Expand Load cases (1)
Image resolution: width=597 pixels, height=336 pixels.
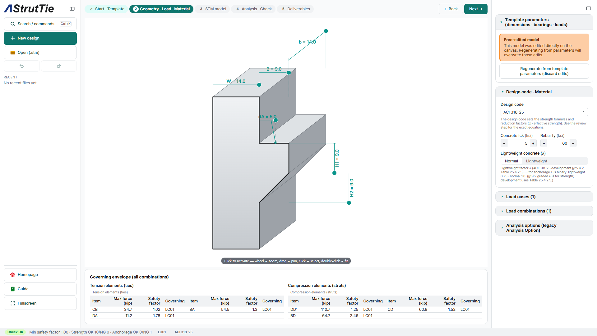pos(544,197)
